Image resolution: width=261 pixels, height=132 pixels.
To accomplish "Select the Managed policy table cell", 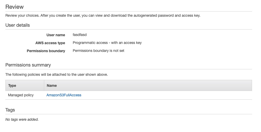I will click(x=21, y=95).
